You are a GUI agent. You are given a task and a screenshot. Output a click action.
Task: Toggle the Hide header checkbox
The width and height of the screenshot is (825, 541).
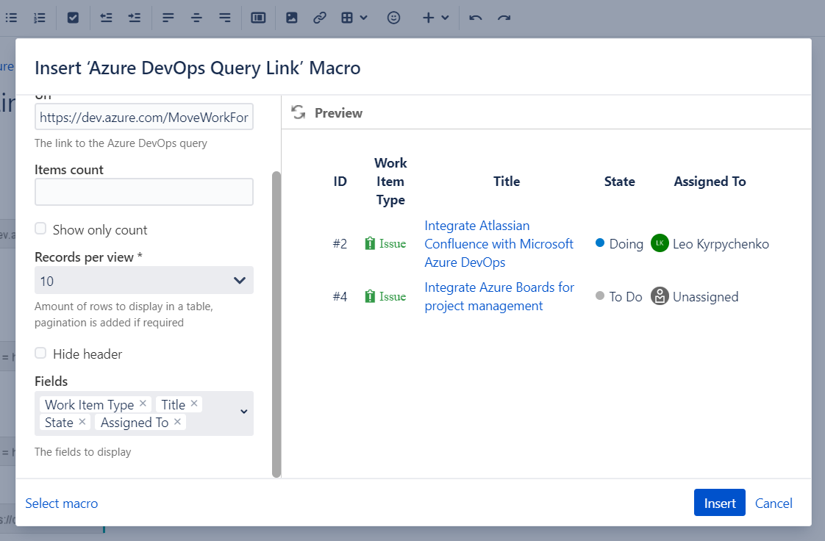click(x=41, y=354)
